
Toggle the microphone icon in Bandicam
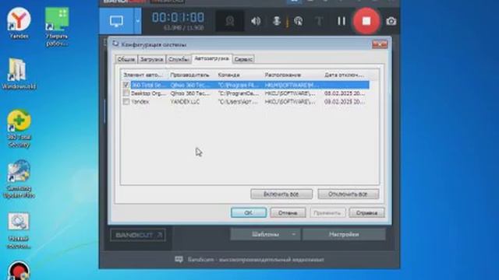pos(277,21)
